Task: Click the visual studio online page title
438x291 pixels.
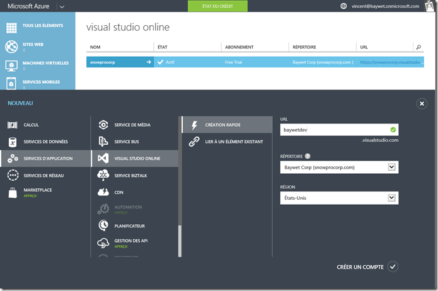Action: coord(128,27)
